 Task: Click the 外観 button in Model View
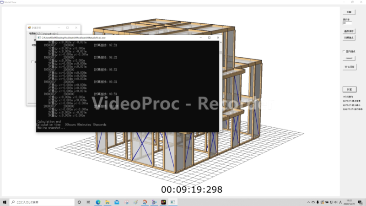point(349,12)
